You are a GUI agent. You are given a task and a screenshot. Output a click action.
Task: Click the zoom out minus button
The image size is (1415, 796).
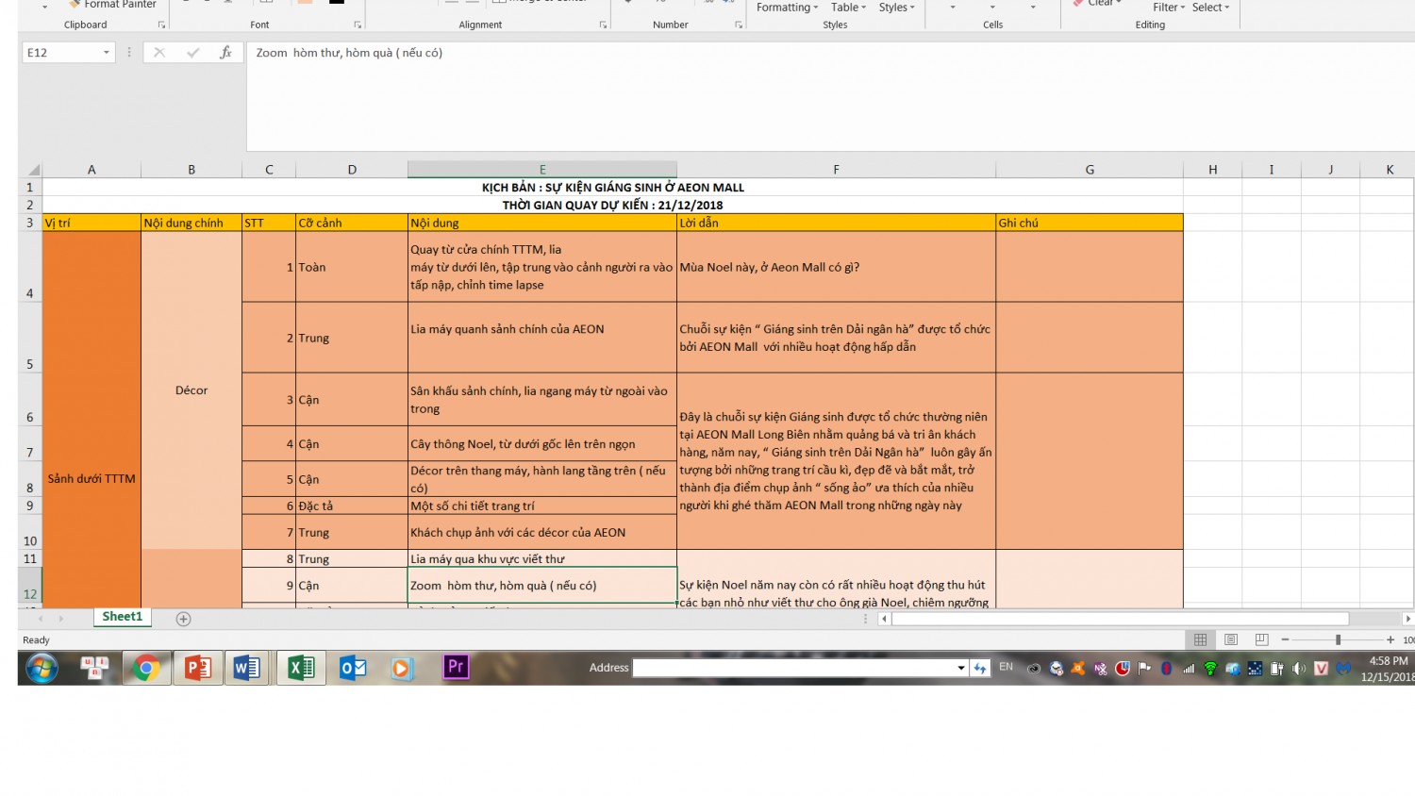click(x=1285, y=639)
